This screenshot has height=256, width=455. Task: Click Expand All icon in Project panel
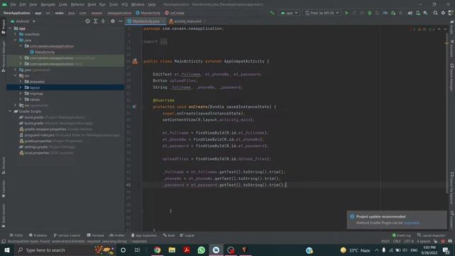click(x=95, y=21)
